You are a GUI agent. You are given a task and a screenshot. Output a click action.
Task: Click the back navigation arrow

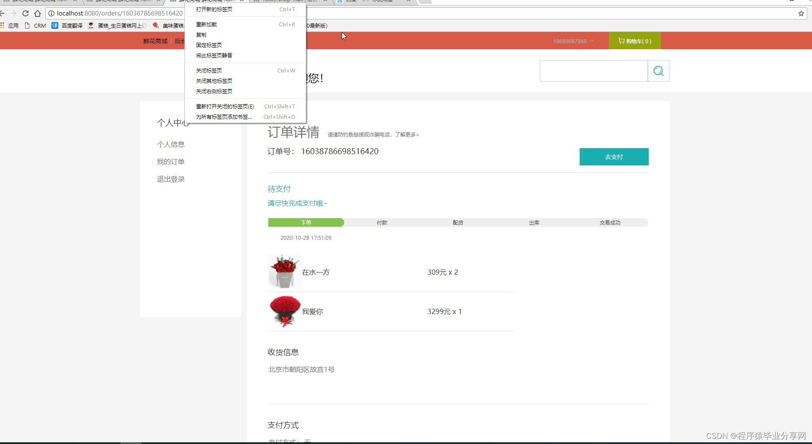[x=2, y=13]
